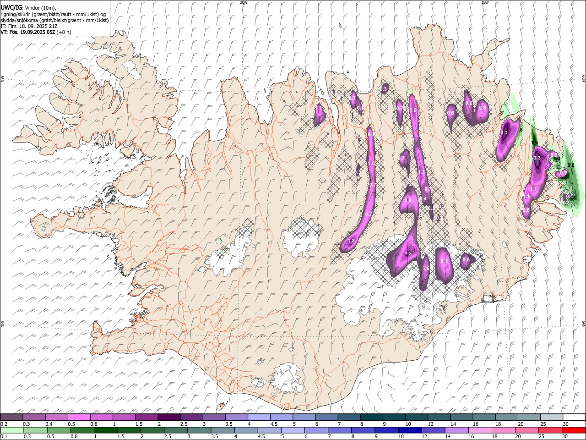Pick the slate blue swatch labeled 6 in the upper legend
The image size is (586, 440).
pyautogui.click(x=326, y=418)
